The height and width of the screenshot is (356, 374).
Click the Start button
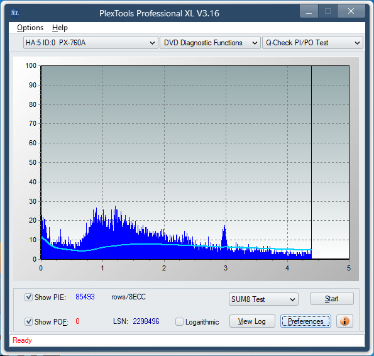(332, 299)
